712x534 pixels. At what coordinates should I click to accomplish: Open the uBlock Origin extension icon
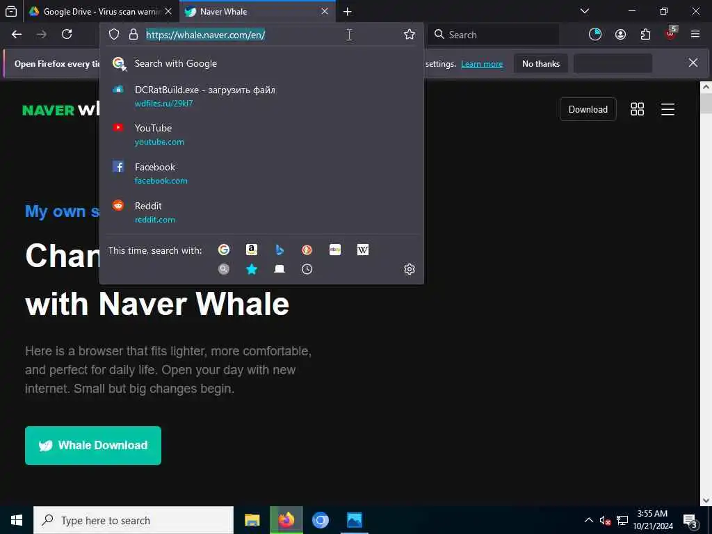671,33
